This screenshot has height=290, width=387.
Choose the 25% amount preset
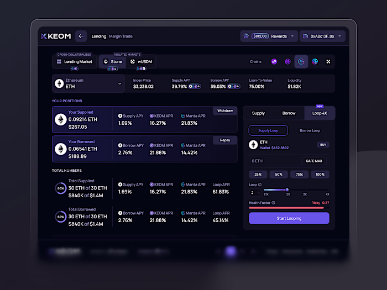click(x=258, y=175)
